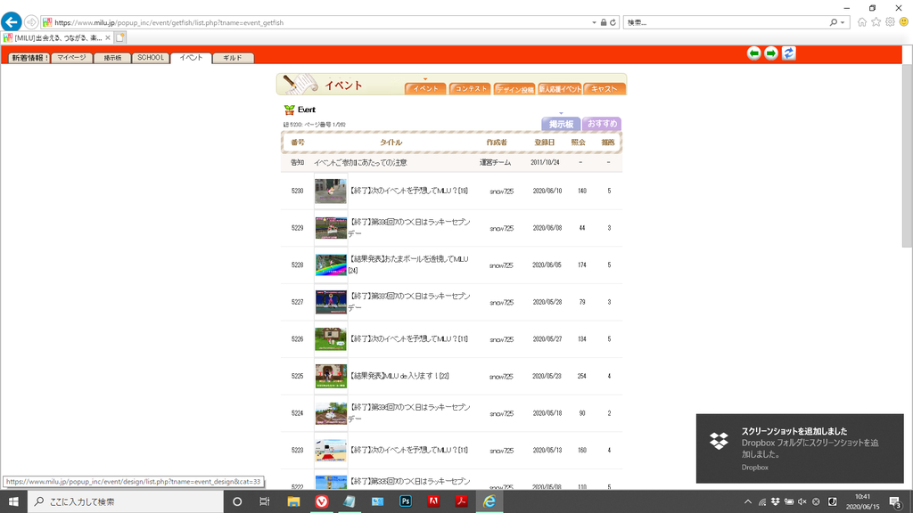Open the コンテスト category tab

pyautogui.click(x=470, y=89)
